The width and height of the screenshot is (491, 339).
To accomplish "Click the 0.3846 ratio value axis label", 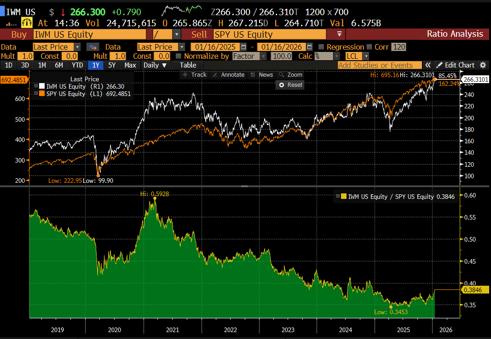I will point(474,290).
